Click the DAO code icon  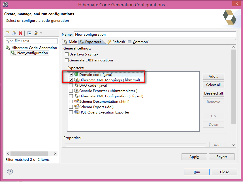pos(76,85)
